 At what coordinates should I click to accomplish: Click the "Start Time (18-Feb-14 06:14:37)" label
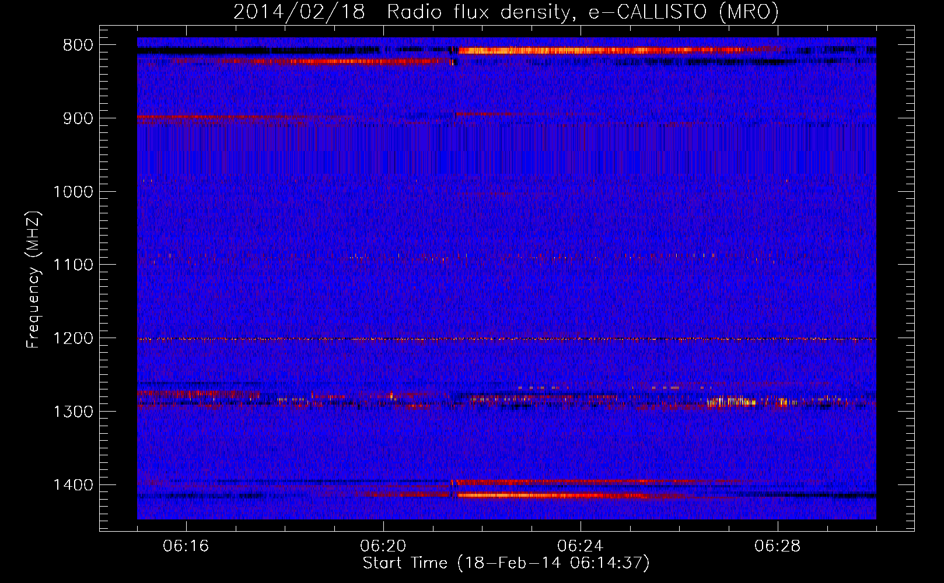pos(506,563)
